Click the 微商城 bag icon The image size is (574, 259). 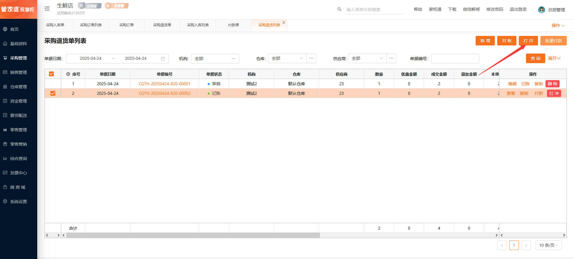tap(5, 187)
